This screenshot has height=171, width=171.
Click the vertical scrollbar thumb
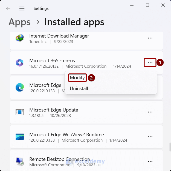click(170, 147)
